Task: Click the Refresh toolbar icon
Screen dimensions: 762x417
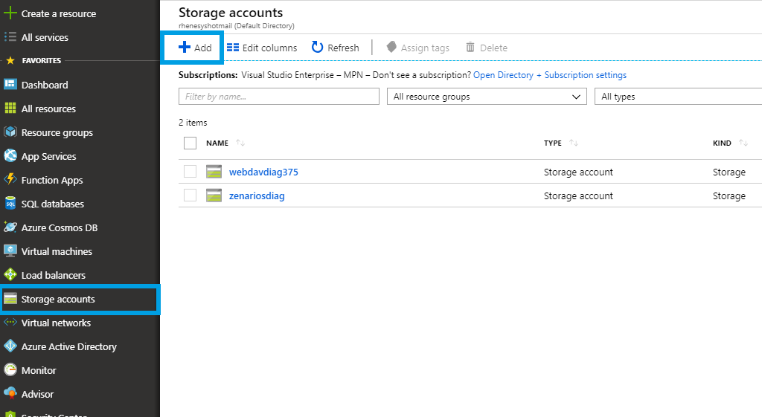Action: pos(318,48)
